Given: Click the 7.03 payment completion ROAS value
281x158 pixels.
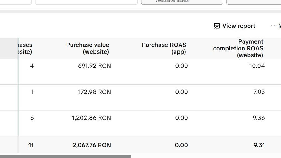Looking at the screenshot, I should 259,92.
